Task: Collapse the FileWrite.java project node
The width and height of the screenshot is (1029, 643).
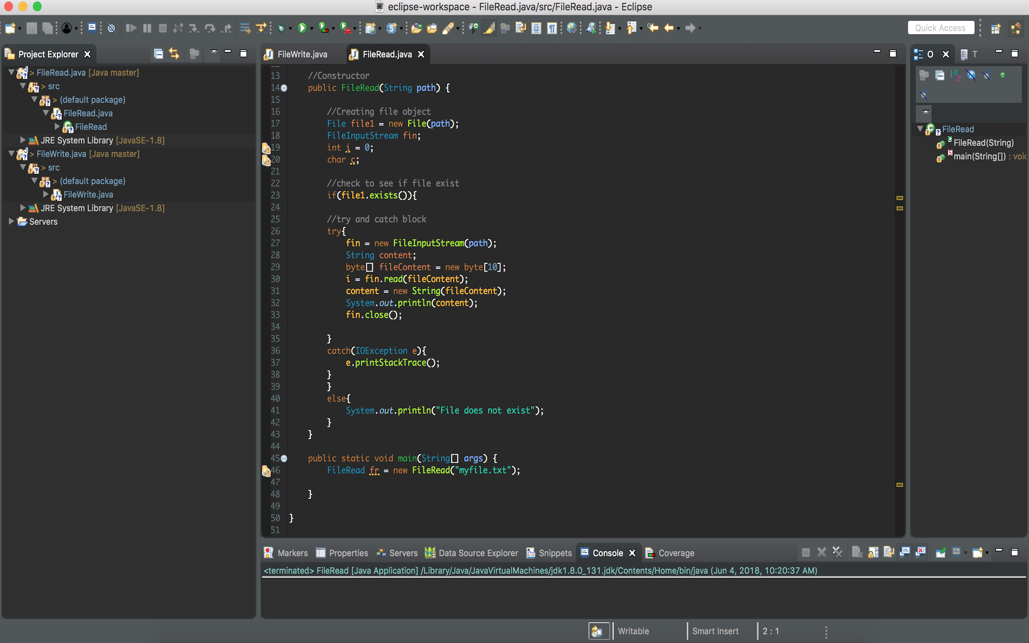Action: (12, 154)
